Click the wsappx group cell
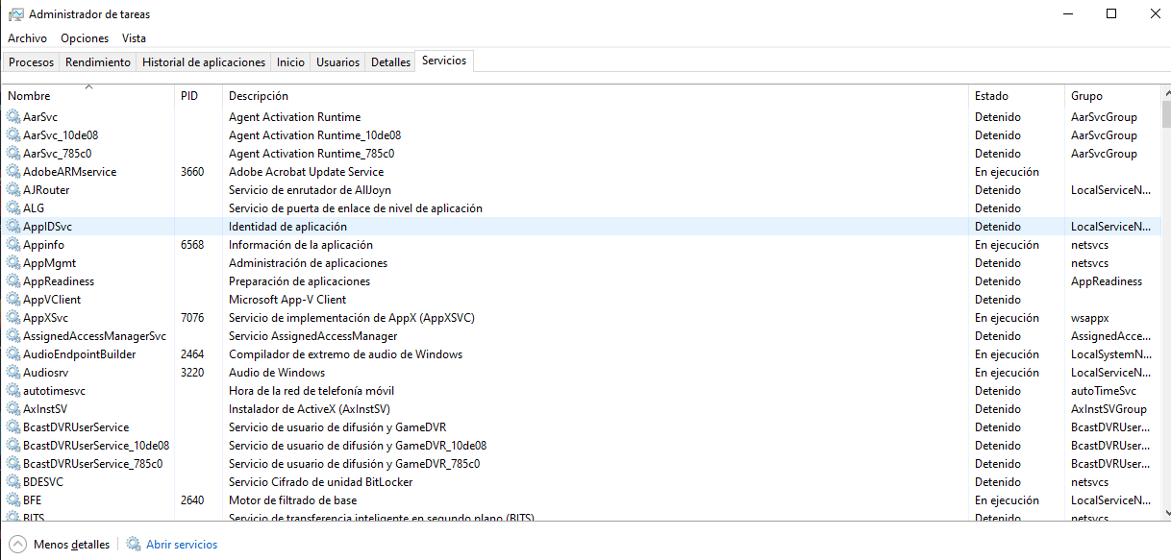The width and height of the screenshot is (1171, 560). pyautogui.click(x=1090, y=318)
